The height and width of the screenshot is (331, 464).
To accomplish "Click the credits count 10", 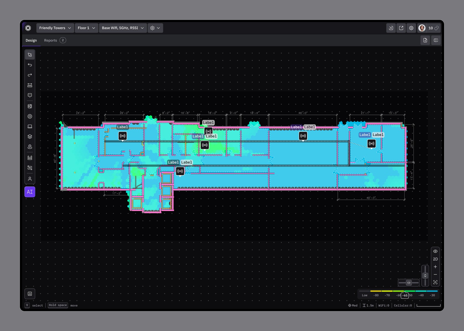I will pos(433,28).
